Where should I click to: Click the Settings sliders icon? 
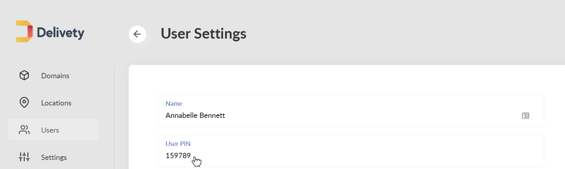coord(24,157)
